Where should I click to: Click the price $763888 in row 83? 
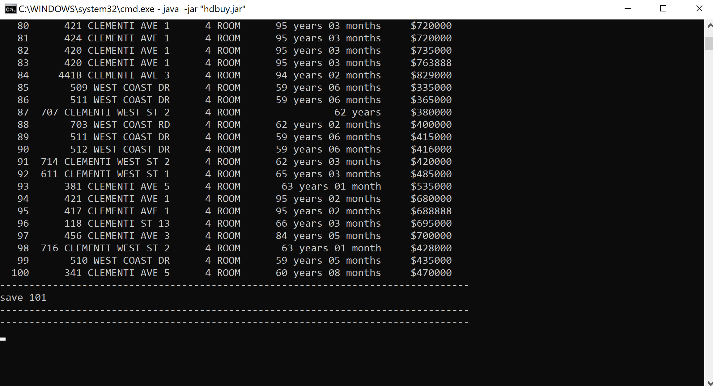point(431,63)
